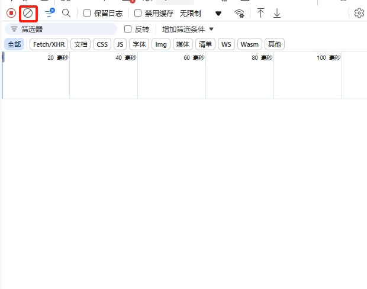The width and height of the screenshot is (367, 289).
Task: Filter by Wasm requests
Action: [x=250, y=44]
